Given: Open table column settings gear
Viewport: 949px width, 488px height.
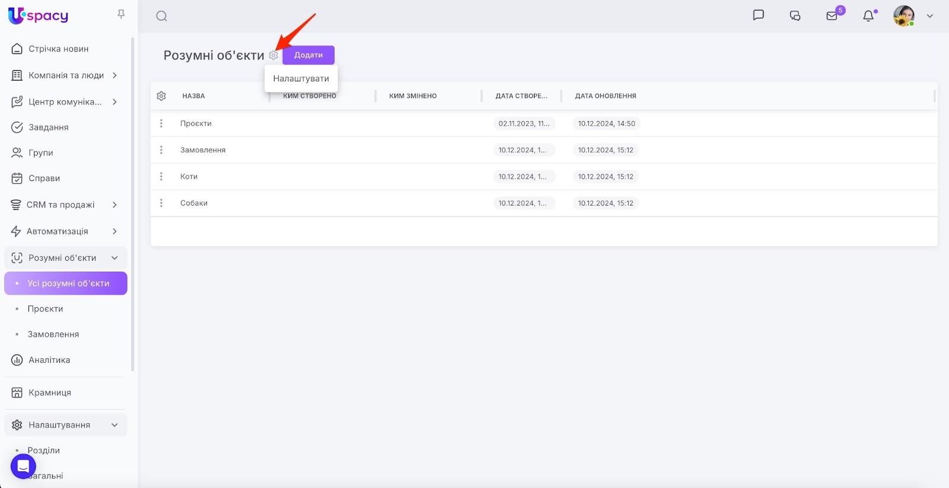Looking at the screenshot, I should [x=161, y=96].
